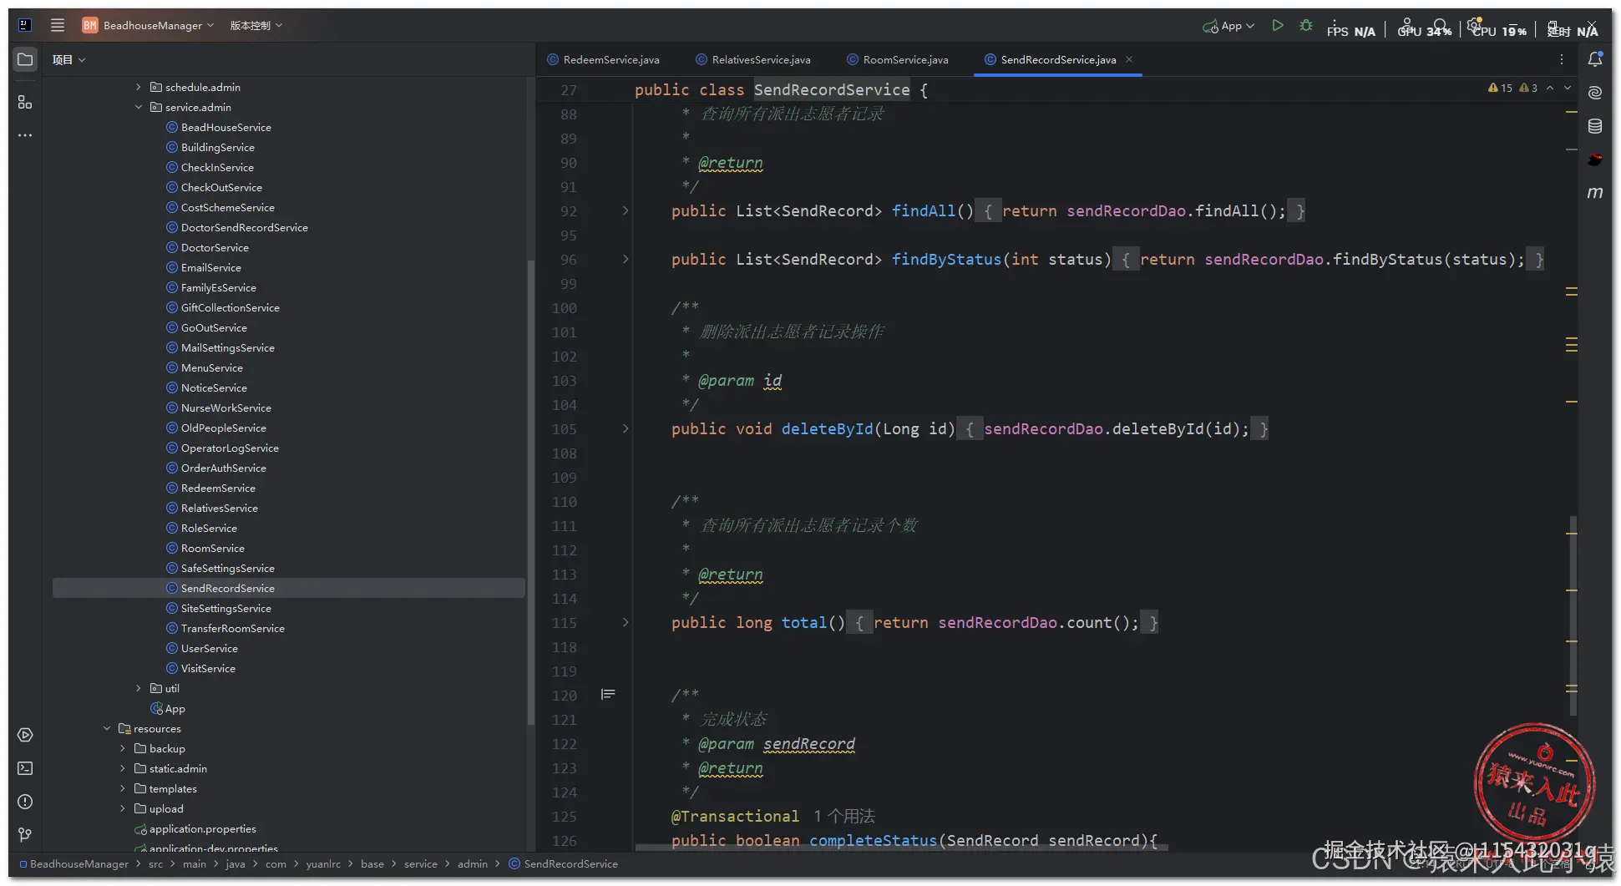1621x886 pixels.
Task: Open the Notifications panel
Action: coord(1595,59)
